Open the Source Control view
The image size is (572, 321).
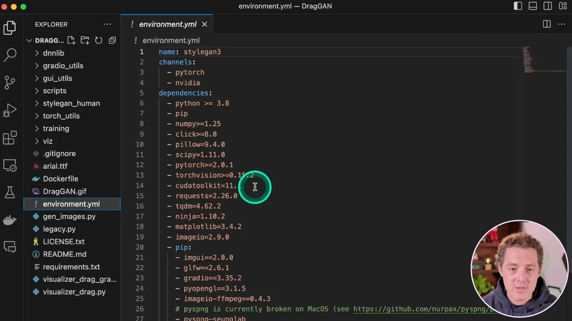10,82
